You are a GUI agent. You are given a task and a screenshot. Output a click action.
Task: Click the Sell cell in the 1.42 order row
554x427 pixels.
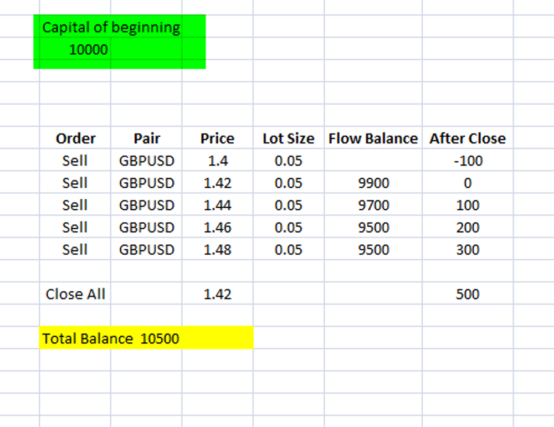pyautogui.click(x=75, y=183)
